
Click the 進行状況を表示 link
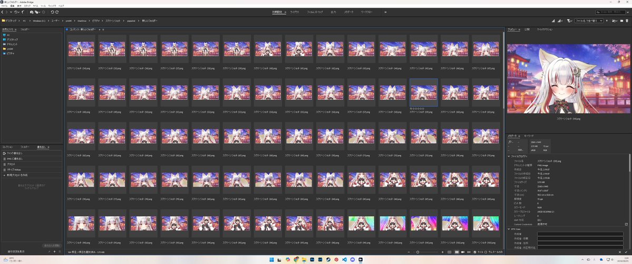(16, 251)
